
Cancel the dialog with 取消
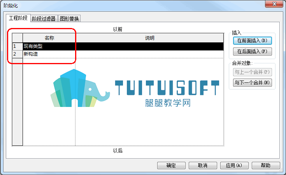tap(203, 165)
